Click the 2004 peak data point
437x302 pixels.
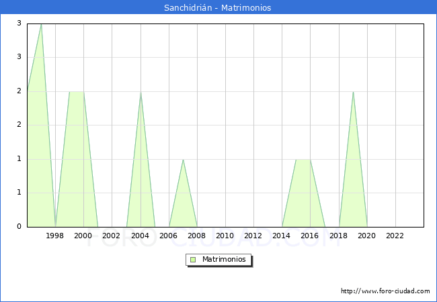(x=141, y=92)
